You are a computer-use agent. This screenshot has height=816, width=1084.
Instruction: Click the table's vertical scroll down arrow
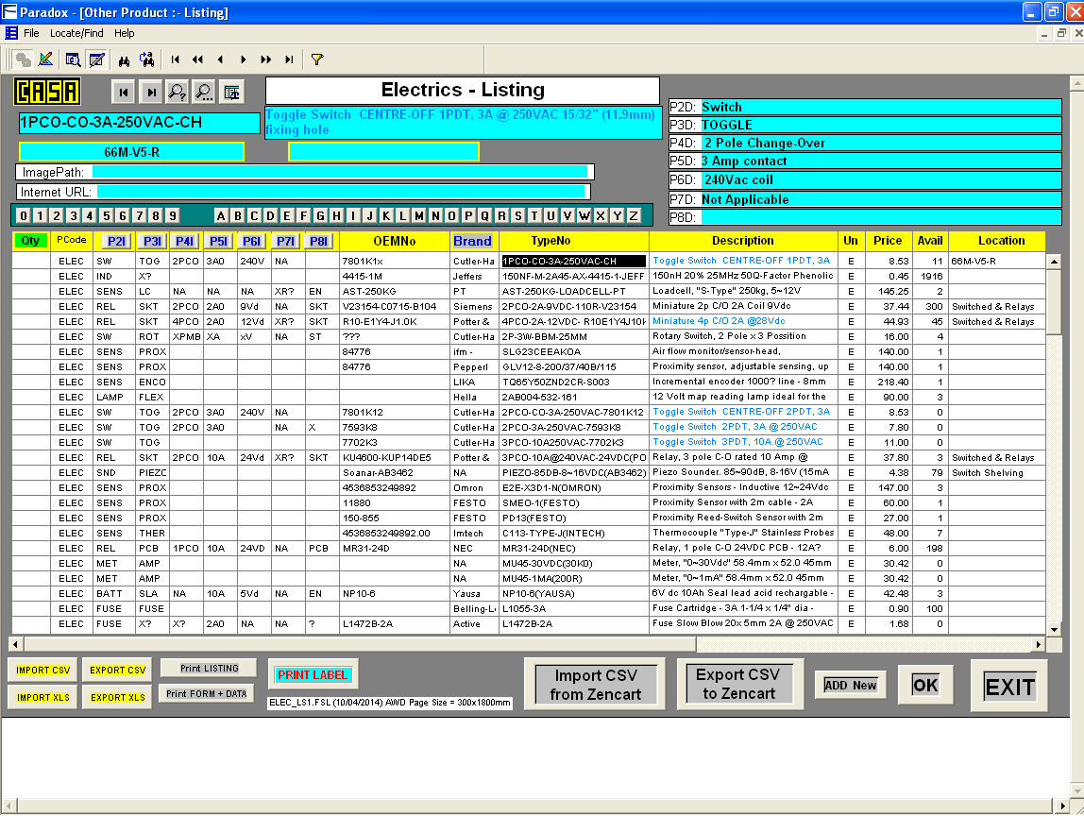click(1054, 629)
